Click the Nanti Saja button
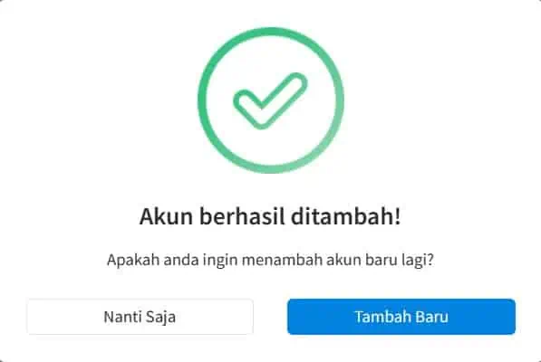The width and height of the screenshot is (541, 362). (x=140, y=317)
